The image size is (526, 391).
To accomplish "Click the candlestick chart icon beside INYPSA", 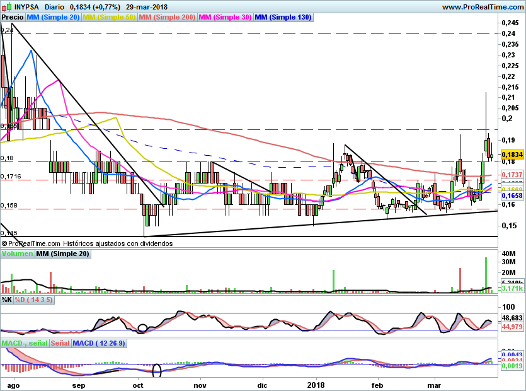I will 7,7.
